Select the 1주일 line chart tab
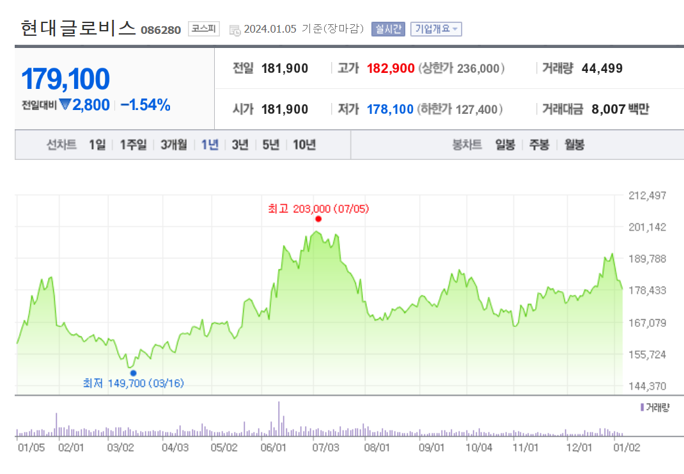Screen dimensions: 684x474 point(133,145)
